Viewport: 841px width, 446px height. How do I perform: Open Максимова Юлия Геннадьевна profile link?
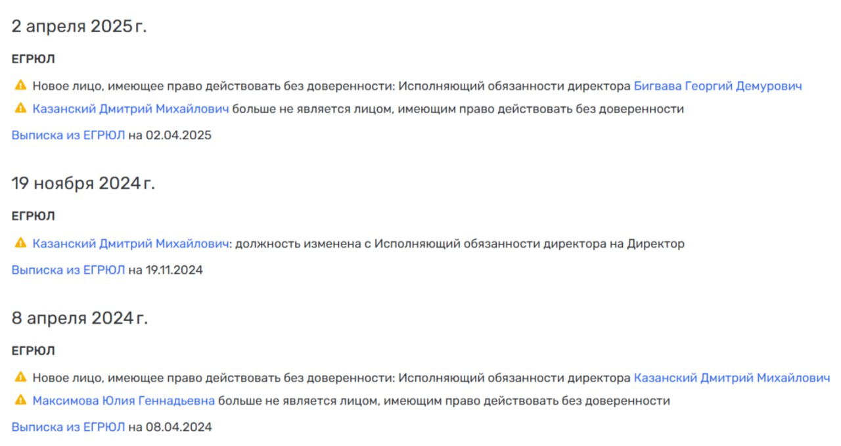pyautogui.click(x=124, y=401)
